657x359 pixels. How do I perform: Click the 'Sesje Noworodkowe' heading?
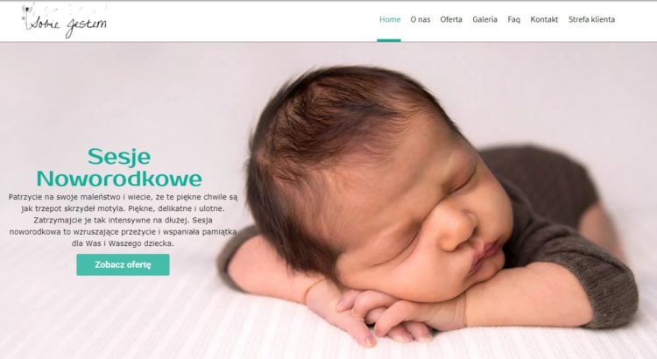click(x=119, y=167)
